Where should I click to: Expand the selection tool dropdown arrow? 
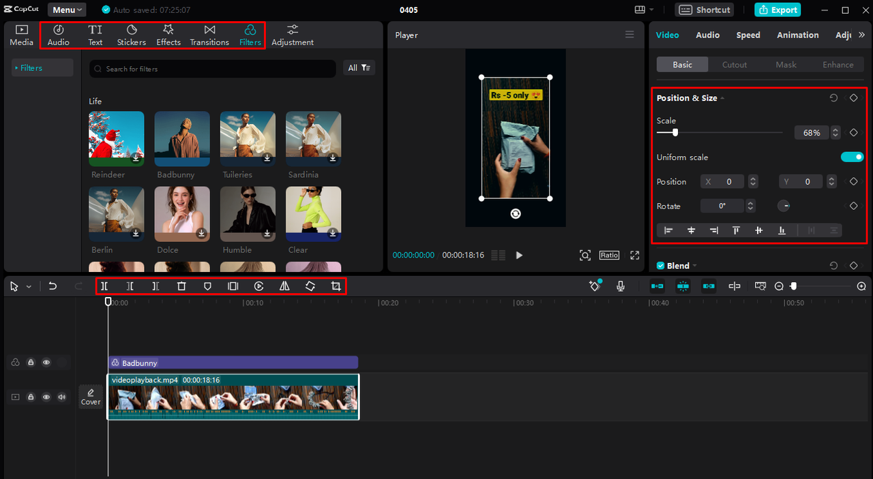tap(29, 287)
